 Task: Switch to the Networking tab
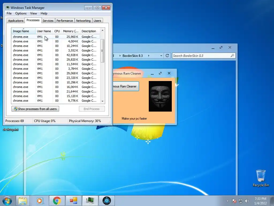(83, 21)
